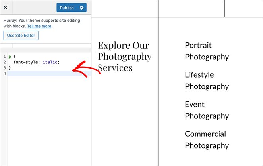Select line number 4 in the editor gutter
263x166 pixels.
pyautogui.click(x=4, y=74)
